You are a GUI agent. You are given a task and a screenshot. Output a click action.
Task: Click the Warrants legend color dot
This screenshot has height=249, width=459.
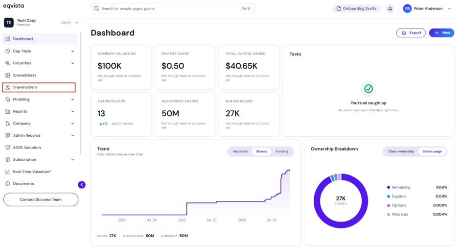389,214
